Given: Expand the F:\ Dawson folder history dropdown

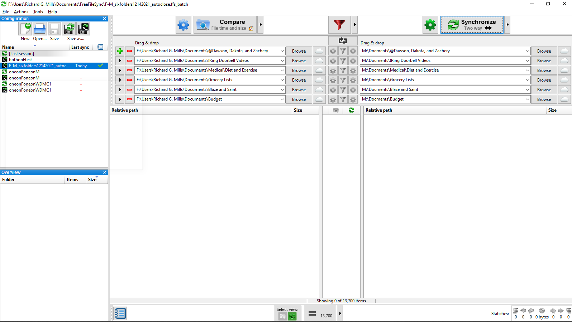Looking at the screenshot, I should pyautogui.click(x=282, y=51).
